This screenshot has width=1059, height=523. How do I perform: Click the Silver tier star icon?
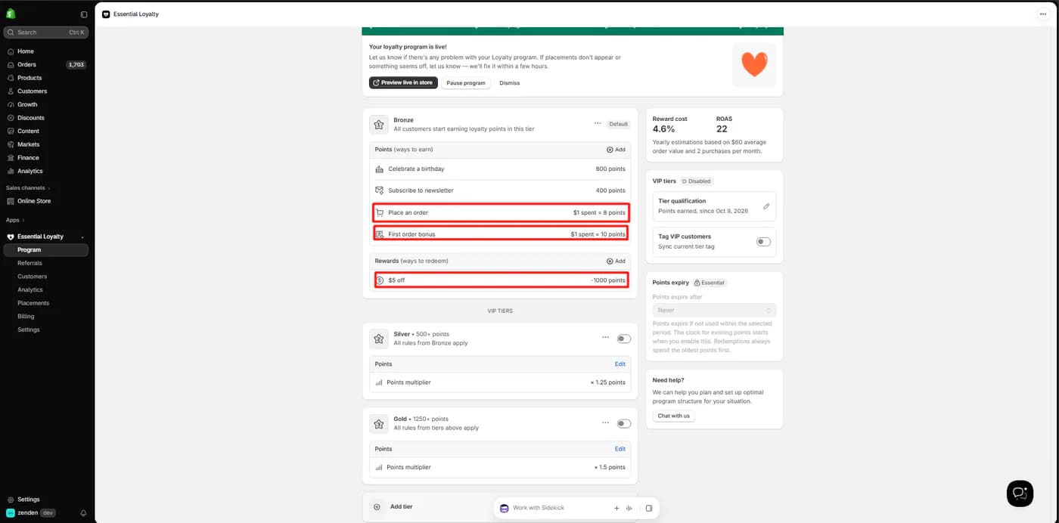(379, 339)
